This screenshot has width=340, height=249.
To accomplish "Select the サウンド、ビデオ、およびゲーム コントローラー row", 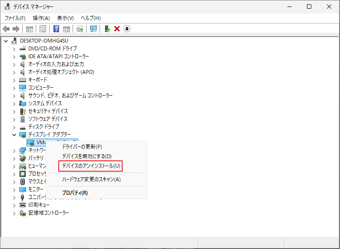I will click(70, 95).
